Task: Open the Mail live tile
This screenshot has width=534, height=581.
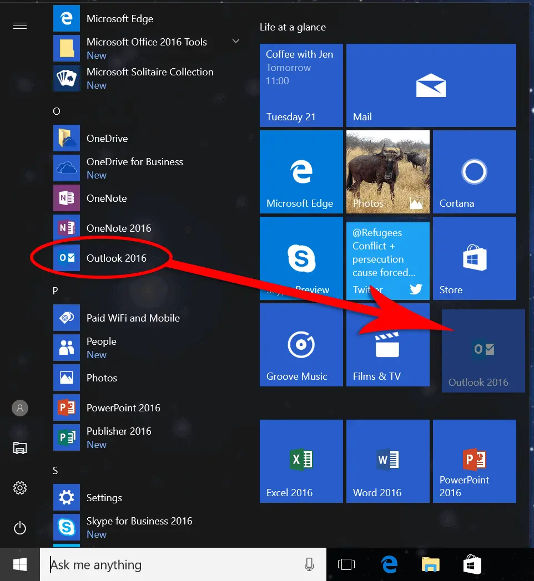Action: tap(431, 85)
